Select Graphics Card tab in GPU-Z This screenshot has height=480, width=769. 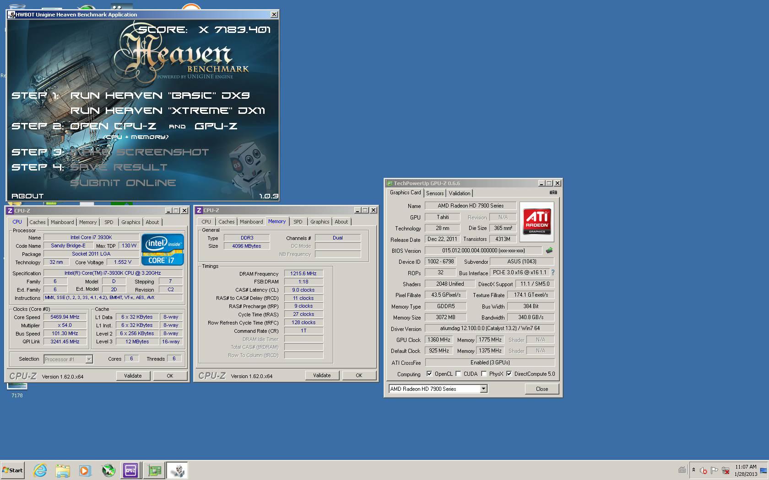pos(405,192)
